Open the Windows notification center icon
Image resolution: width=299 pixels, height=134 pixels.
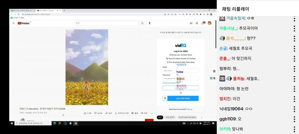tap(213, 123)
